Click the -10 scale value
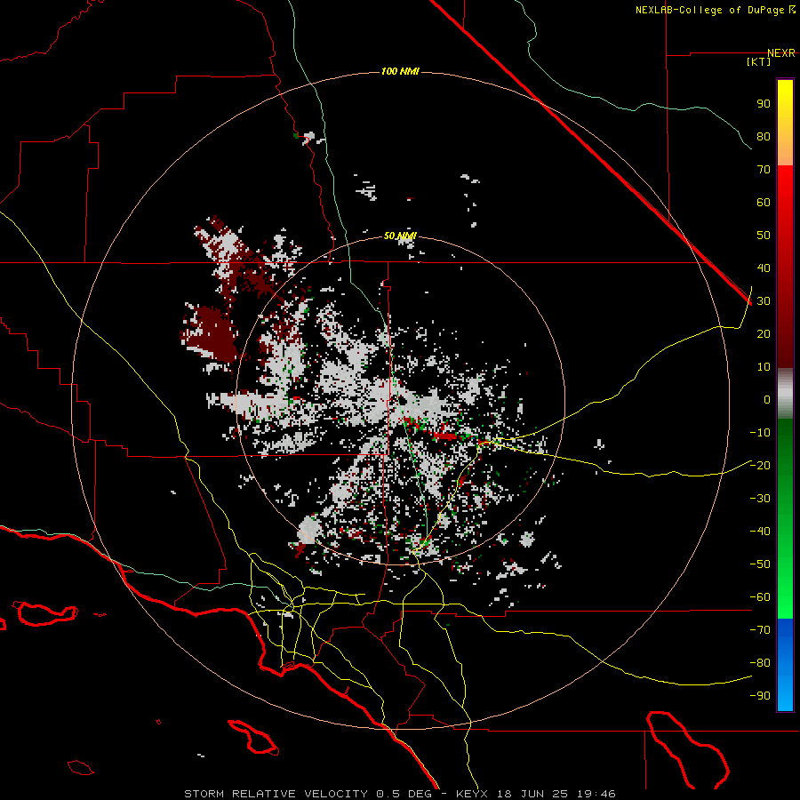The width and height of the screenshot is (800, 800). (x=760, y=433)
